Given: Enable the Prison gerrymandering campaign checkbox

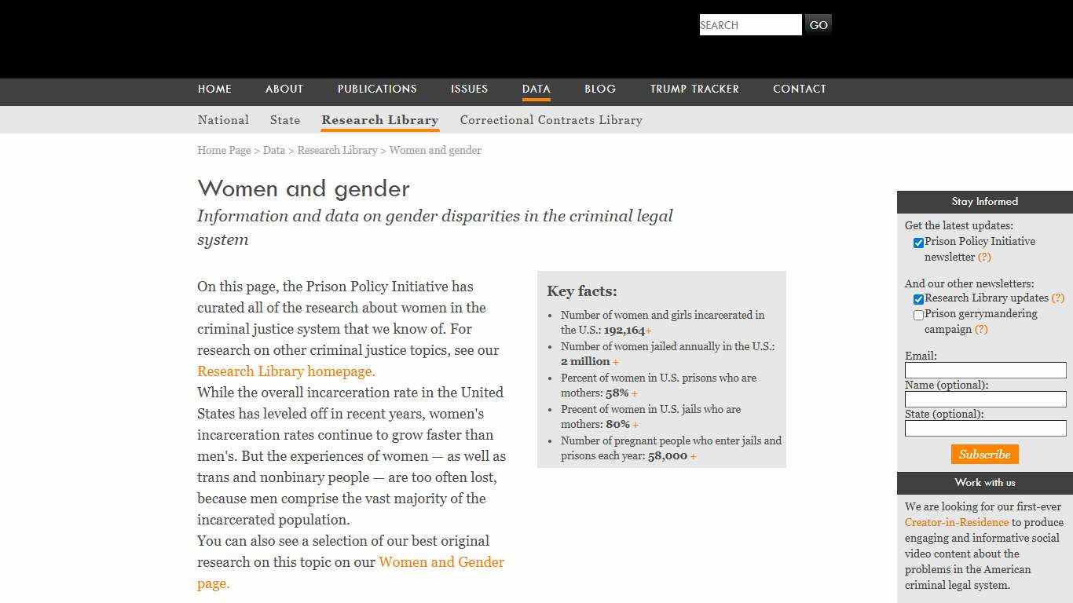Looking at the screenshot, I should click(x=918, y=315).
